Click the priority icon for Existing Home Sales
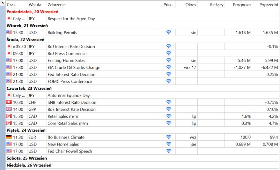 click(x=169, y=60)
